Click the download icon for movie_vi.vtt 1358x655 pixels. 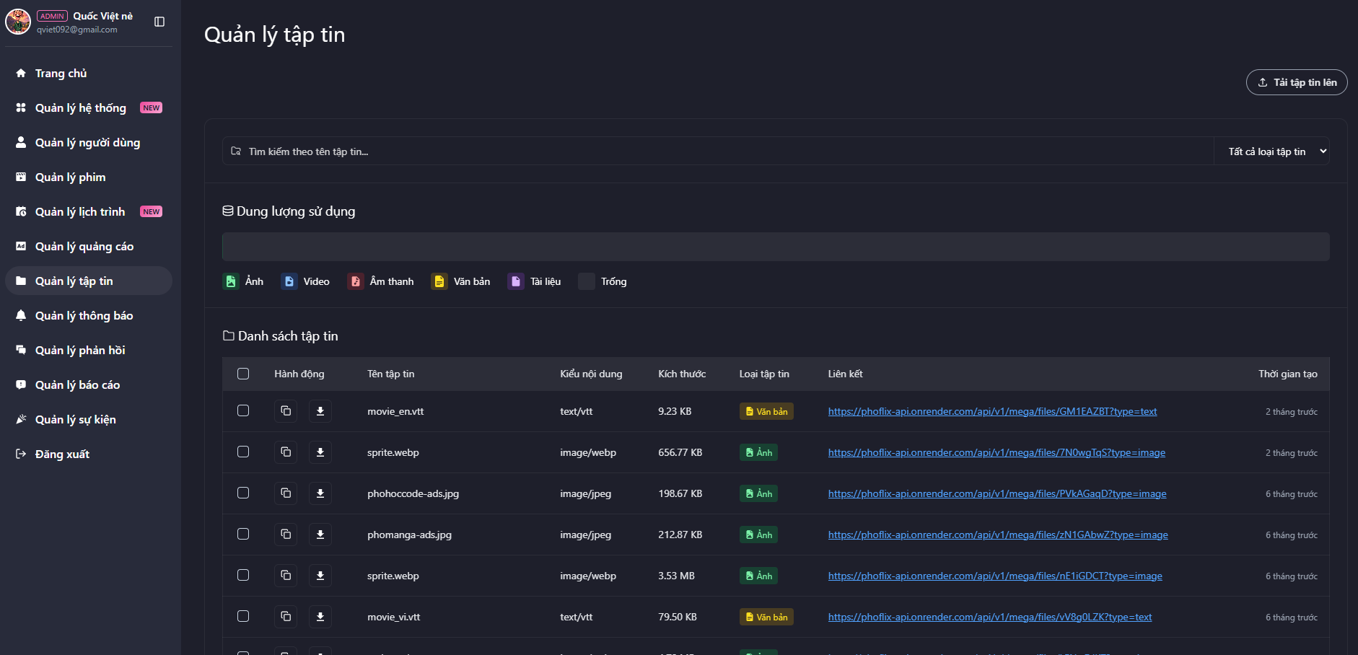(x=320, y=617)
